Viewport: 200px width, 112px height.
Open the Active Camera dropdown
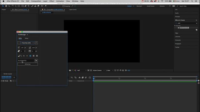click(x=99, y=70)
